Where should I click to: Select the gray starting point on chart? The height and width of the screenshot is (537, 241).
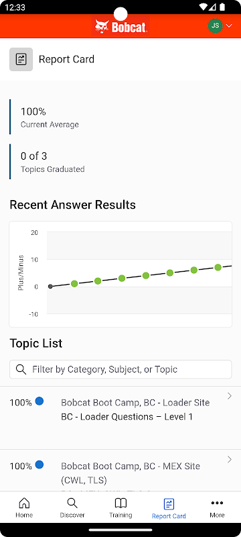click(x=50, y=287)
